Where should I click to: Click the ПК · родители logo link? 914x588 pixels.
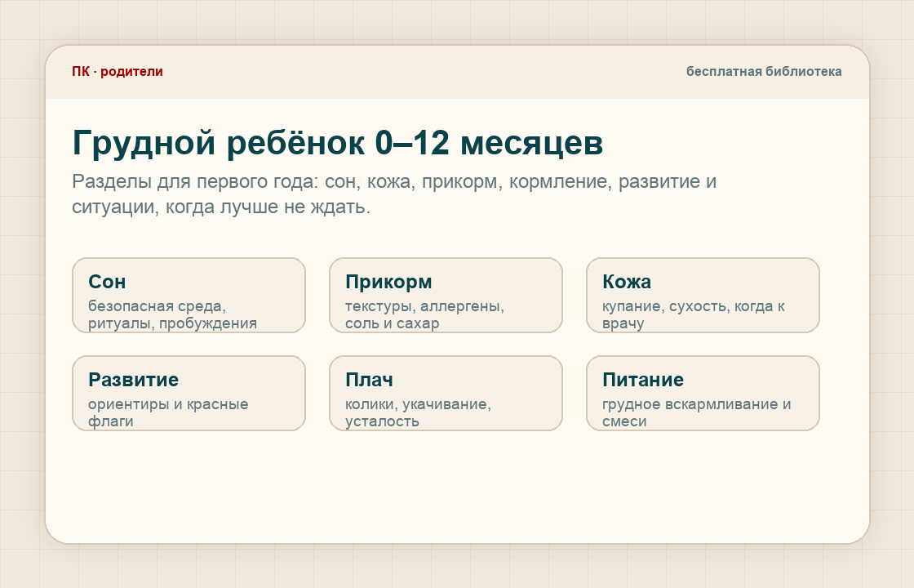click(118, 72)
